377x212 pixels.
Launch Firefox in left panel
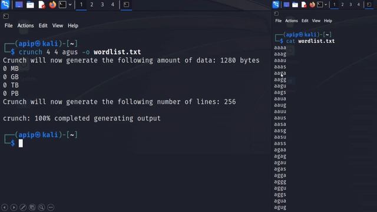tap(52, 5)
